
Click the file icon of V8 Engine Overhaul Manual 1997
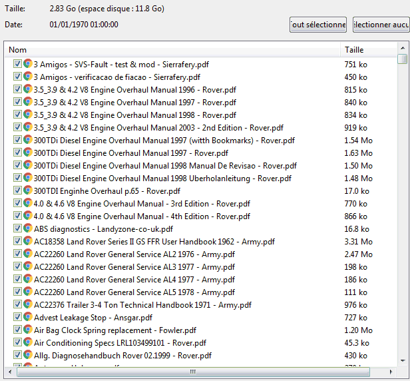pyautogui.click(x=28, y=102)
